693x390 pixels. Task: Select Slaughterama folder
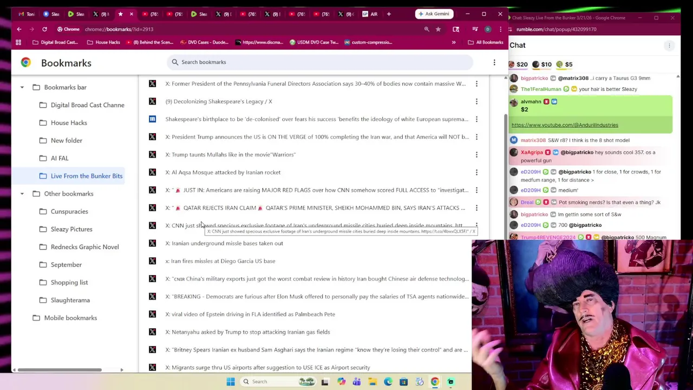64,300
